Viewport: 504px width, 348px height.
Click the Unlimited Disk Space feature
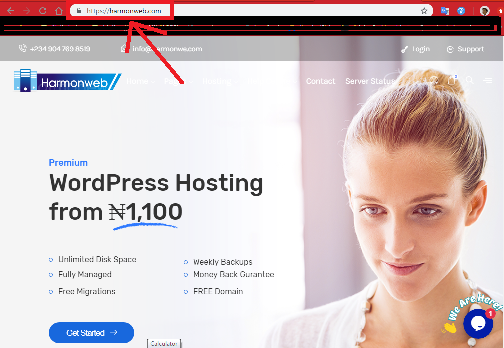point(97,259)
